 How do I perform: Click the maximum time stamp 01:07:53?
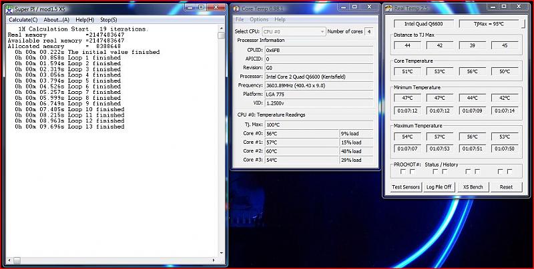440,148
